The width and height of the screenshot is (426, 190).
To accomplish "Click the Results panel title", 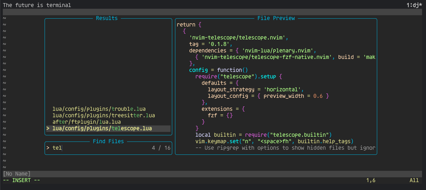I will tap(107, 18).
